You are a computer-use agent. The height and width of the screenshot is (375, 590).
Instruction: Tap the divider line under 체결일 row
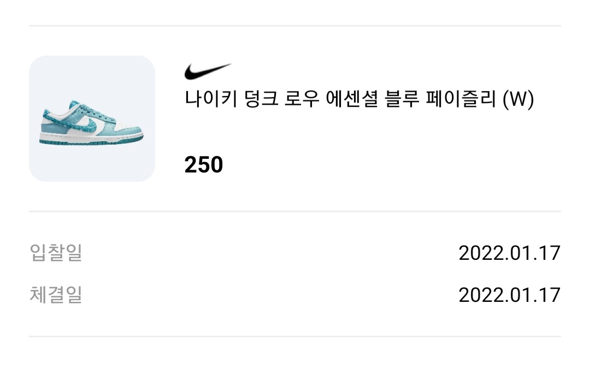[x=295, y=336]
